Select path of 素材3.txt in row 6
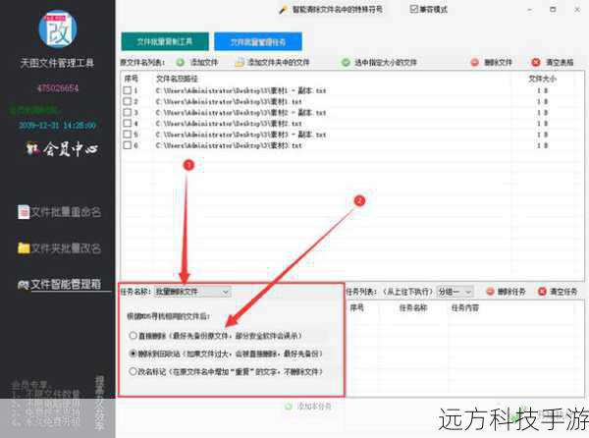Viewport: 589px width, 438px height. click(x=229, y=145)
